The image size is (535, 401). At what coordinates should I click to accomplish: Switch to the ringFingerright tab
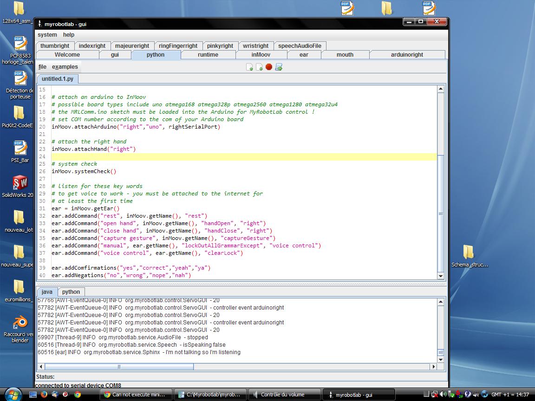point(178,45)
